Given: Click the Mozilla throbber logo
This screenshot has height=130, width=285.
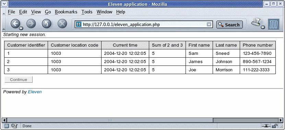Looking at the screenshot, I should (274, 24).
